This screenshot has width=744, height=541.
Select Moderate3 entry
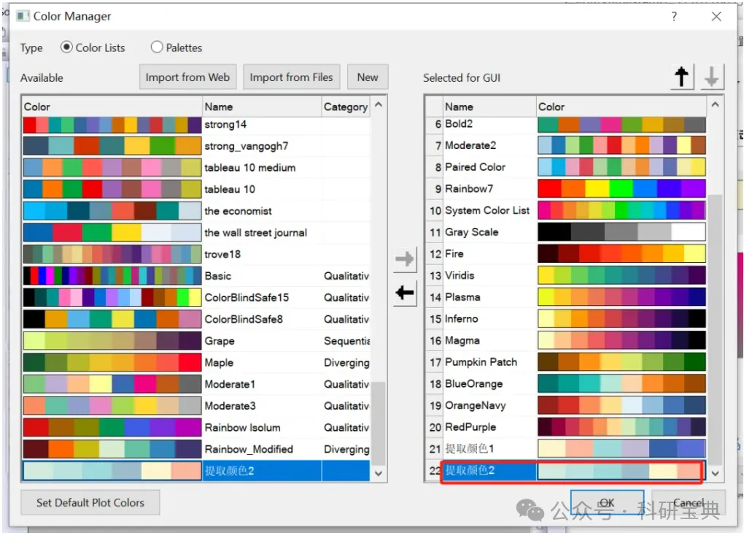(x=230, y=406)
